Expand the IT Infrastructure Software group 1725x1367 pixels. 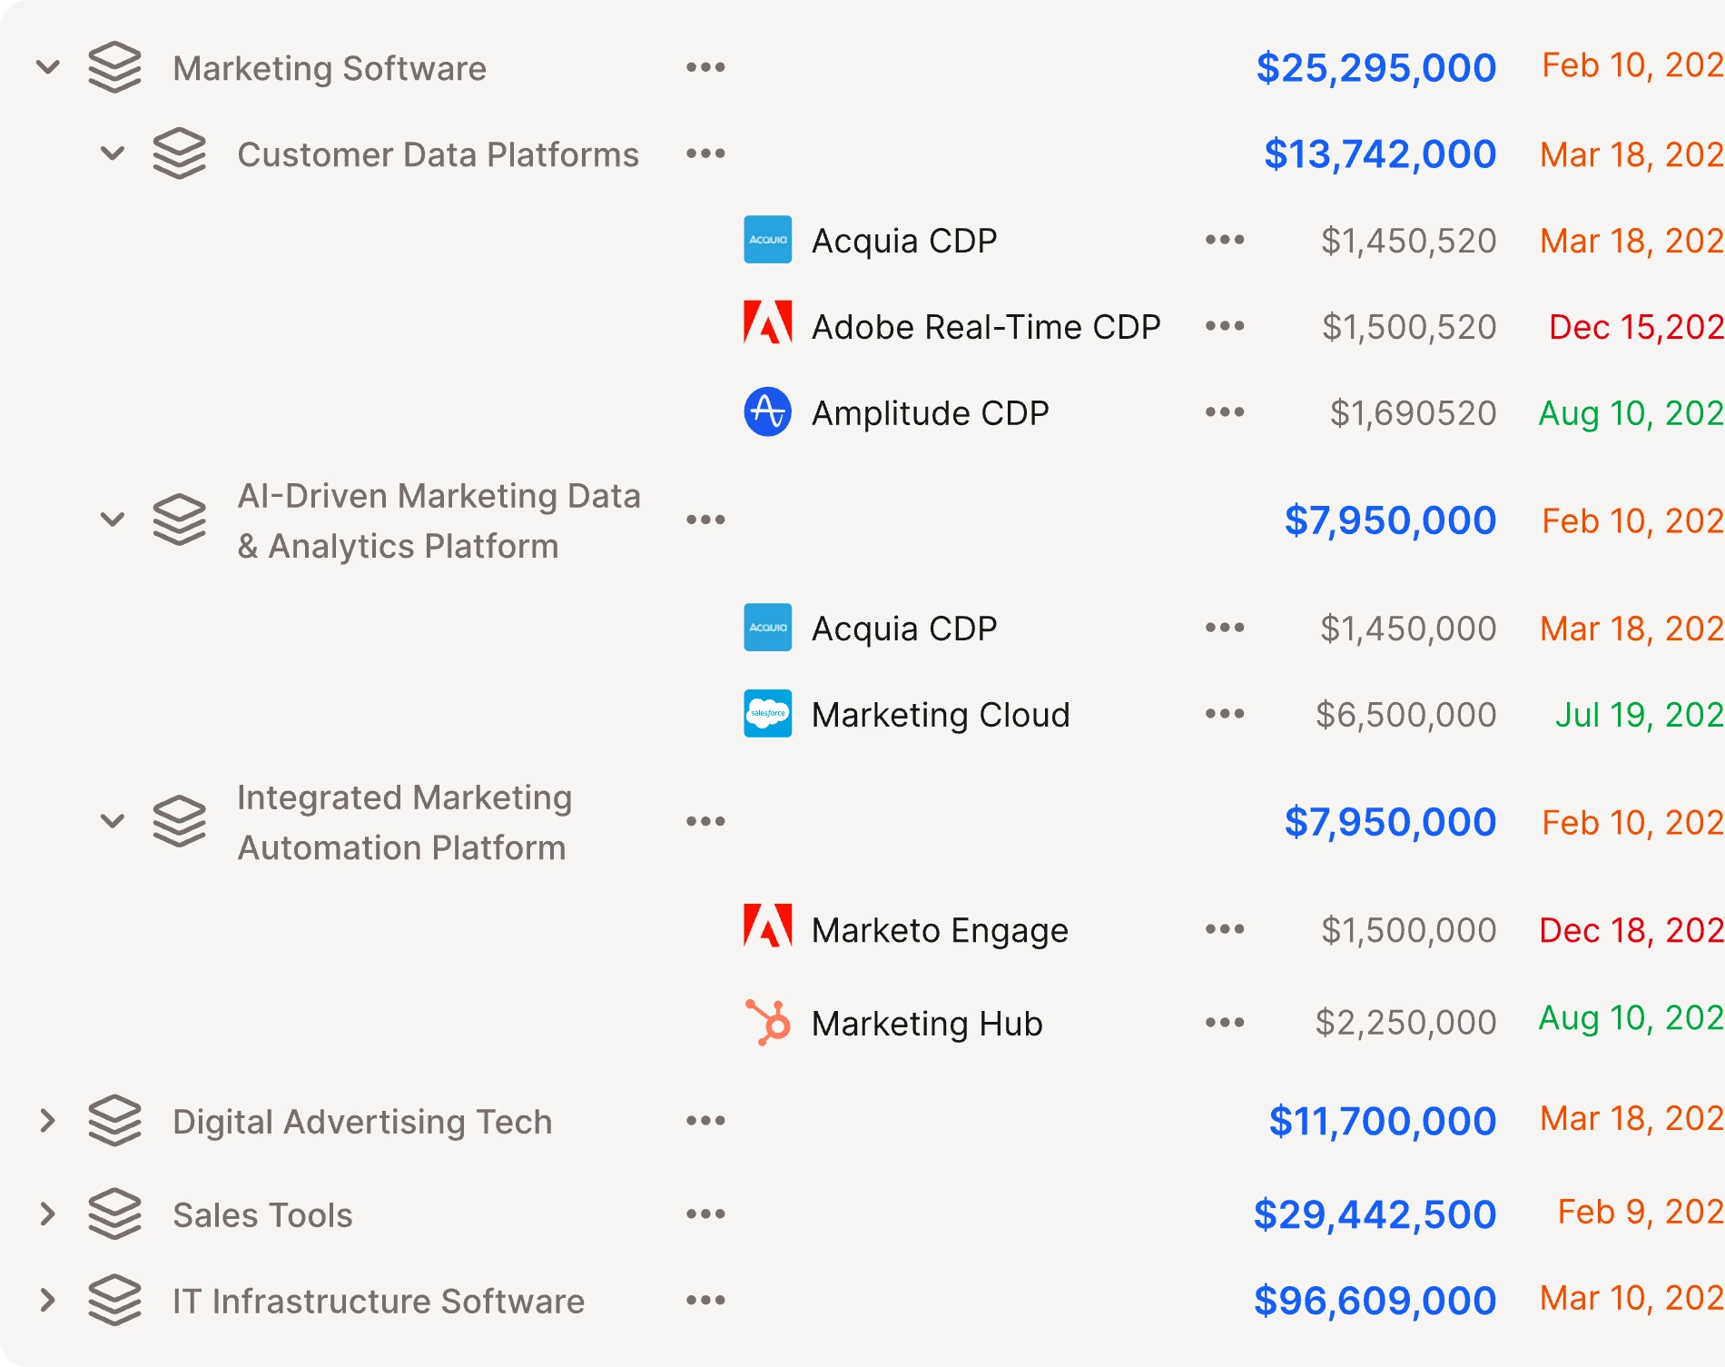pos(47,1300)
